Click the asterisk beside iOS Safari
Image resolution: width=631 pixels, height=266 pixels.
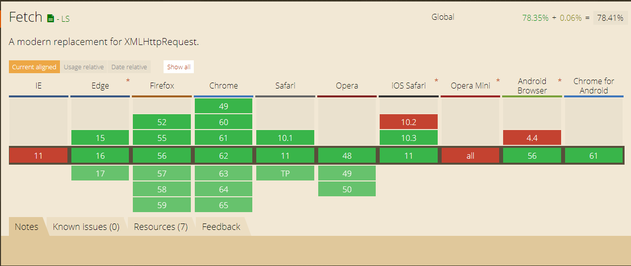pos(436,80)
